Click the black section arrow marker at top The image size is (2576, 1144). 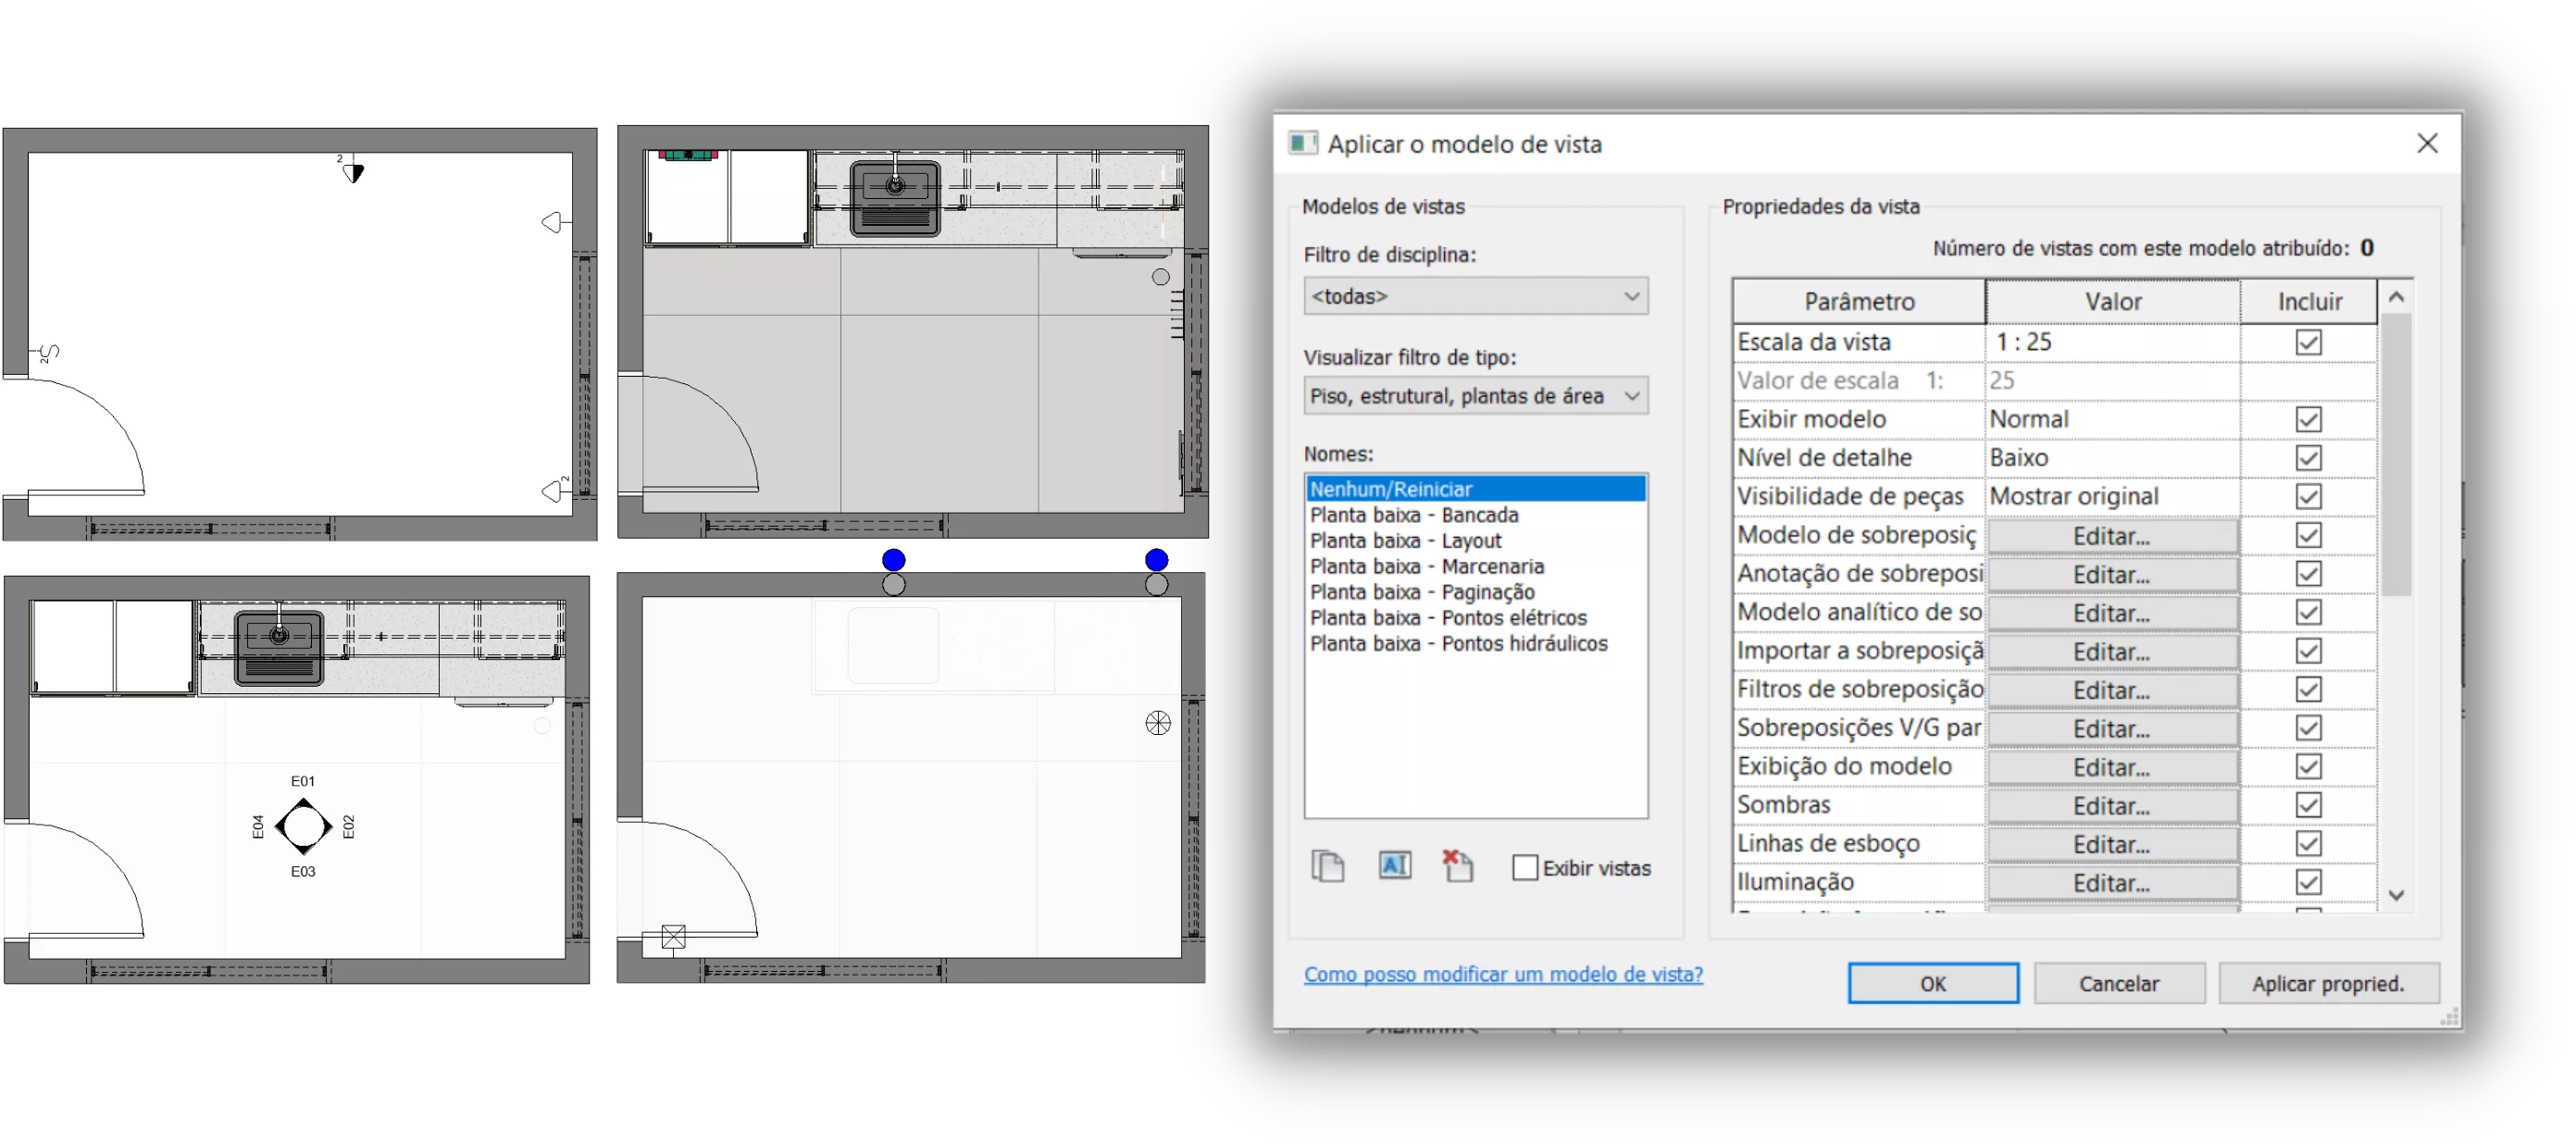click(353, 172)
